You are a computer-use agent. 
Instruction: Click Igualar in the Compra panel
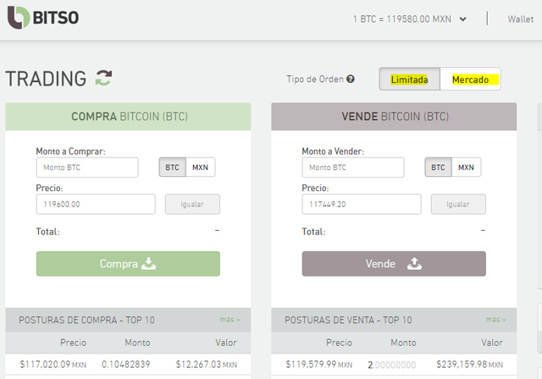click(x=192, y=204)
